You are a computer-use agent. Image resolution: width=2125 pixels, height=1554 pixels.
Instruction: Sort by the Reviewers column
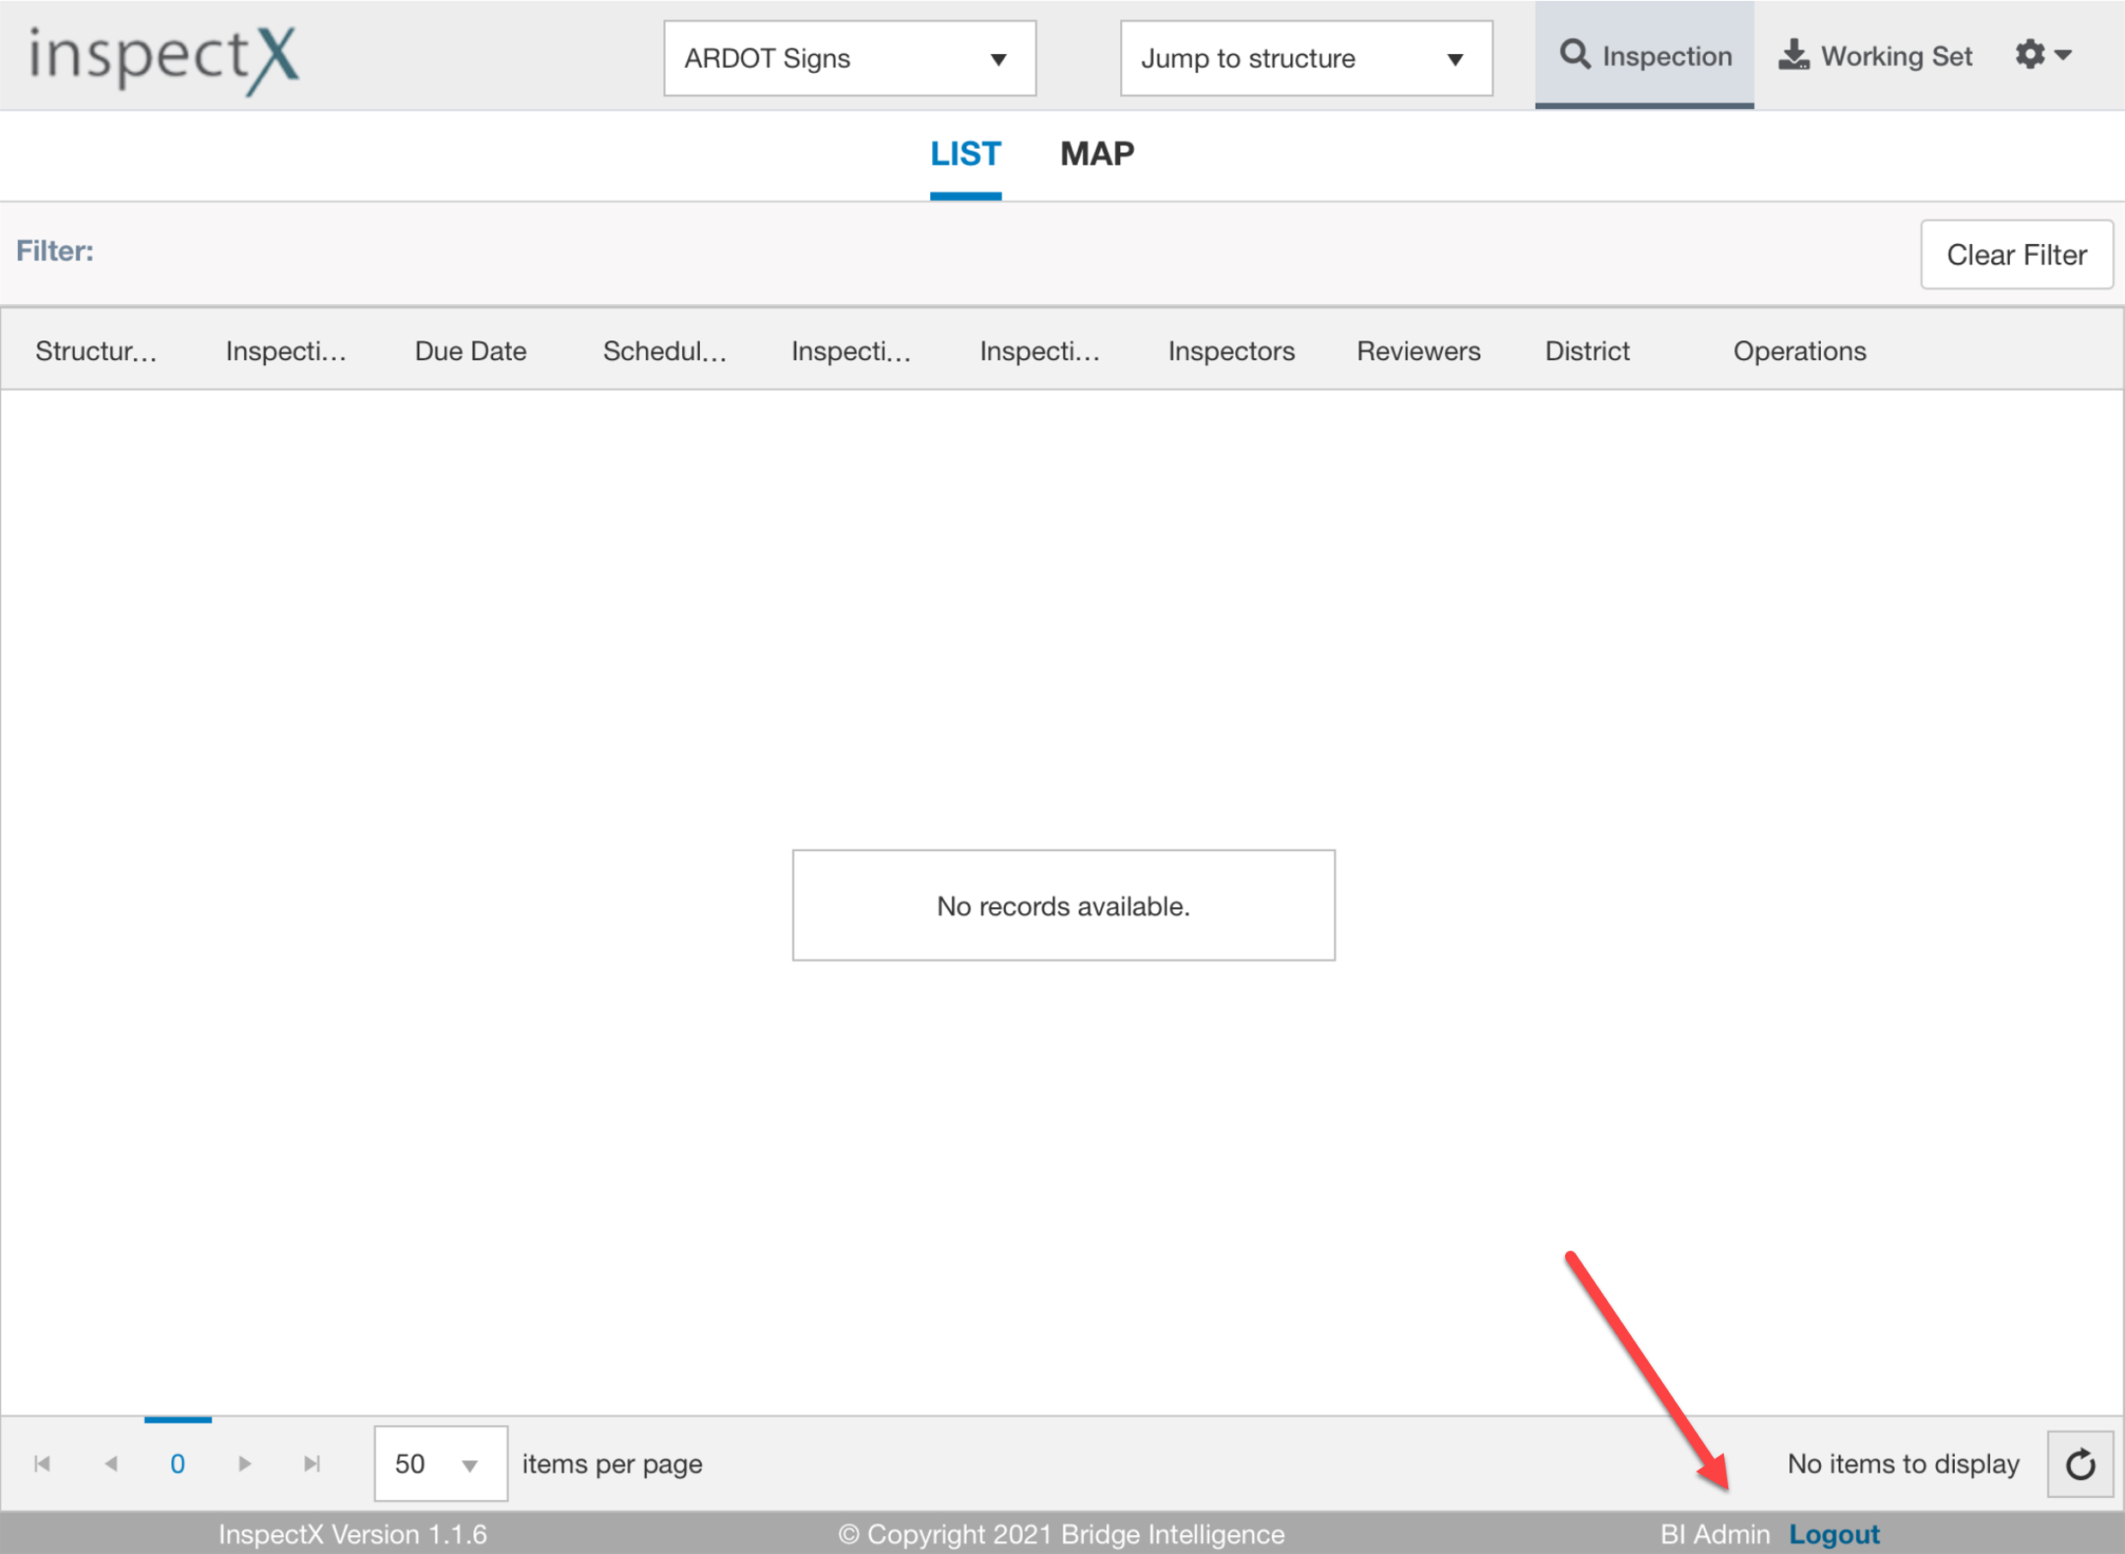click(x=1419, y=350)
